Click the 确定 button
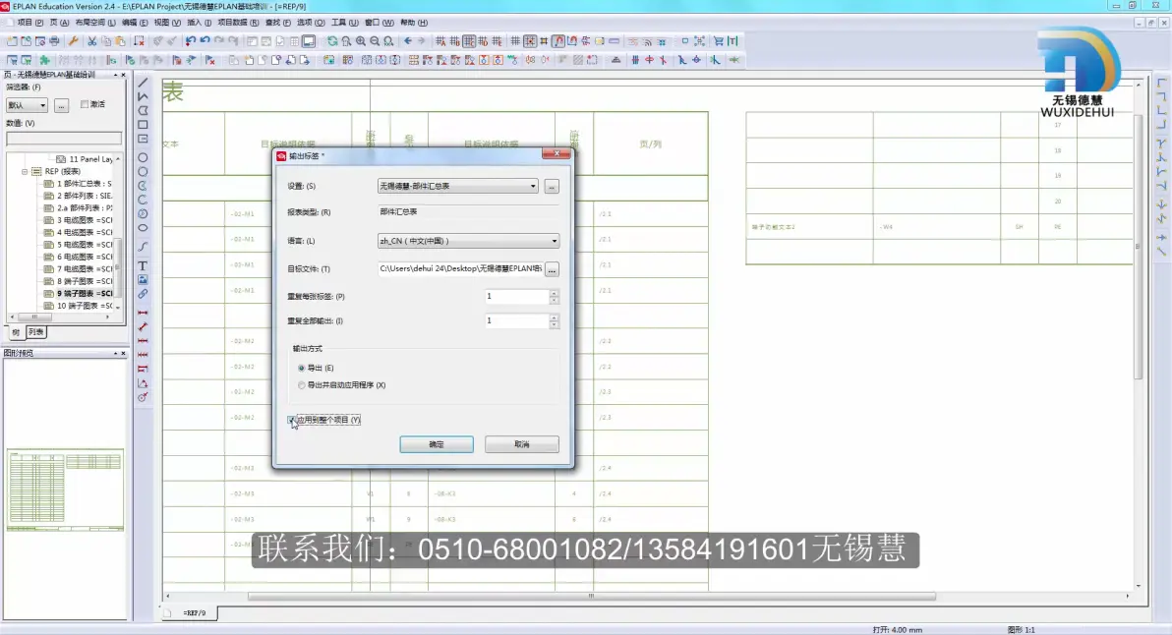Image resolution: width=1172 pixels, height=635 pixels. pos(437,444)
